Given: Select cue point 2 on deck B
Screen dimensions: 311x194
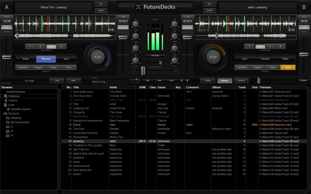Looking at the screenshot, I should (202, 30).
